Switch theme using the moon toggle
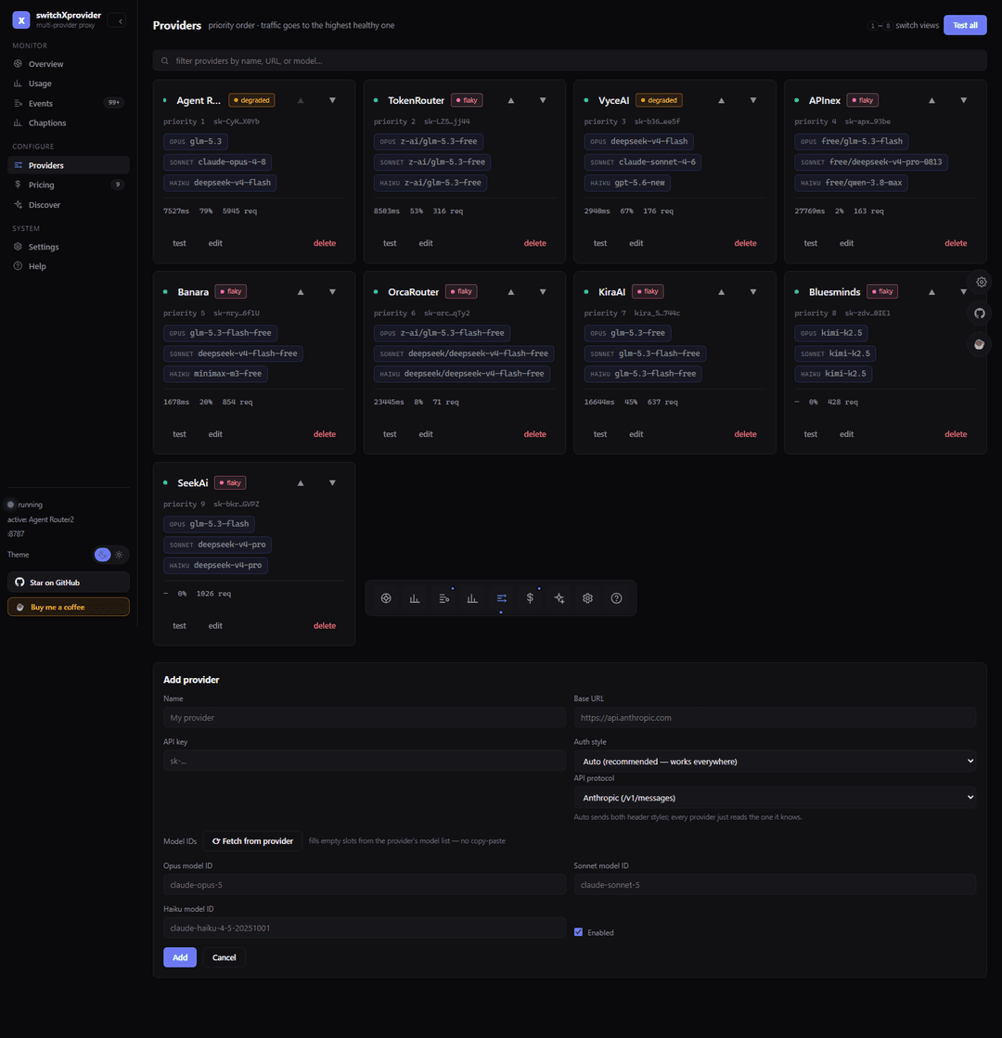 point(102,555)
